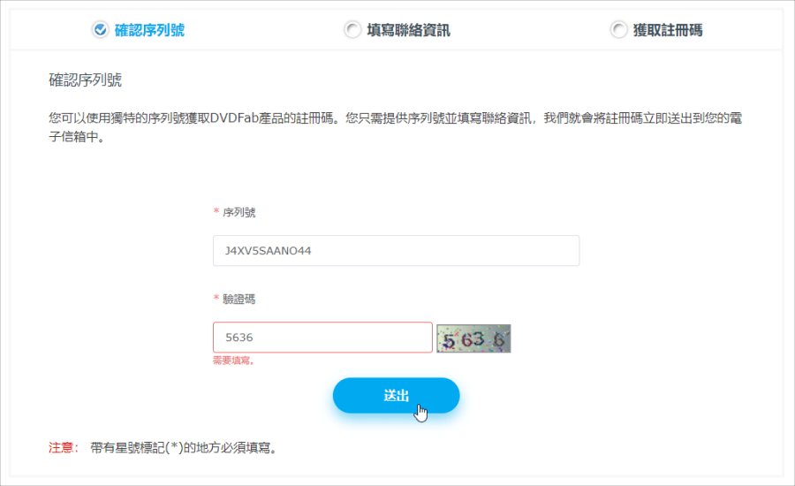The width and height of the screenshot is (795, 486).
Task: Click the DVDFab registration description paragraph
Action: [396, 127]
